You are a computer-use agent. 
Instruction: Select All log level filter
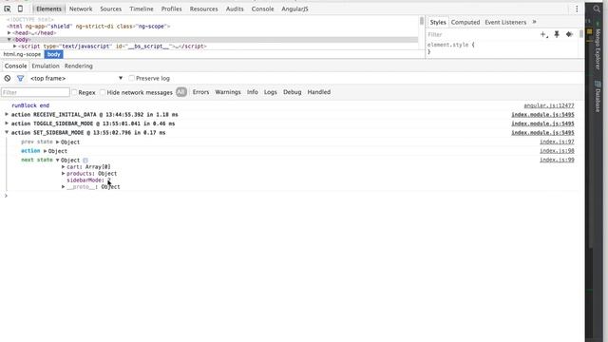click(x=181, y=92)
